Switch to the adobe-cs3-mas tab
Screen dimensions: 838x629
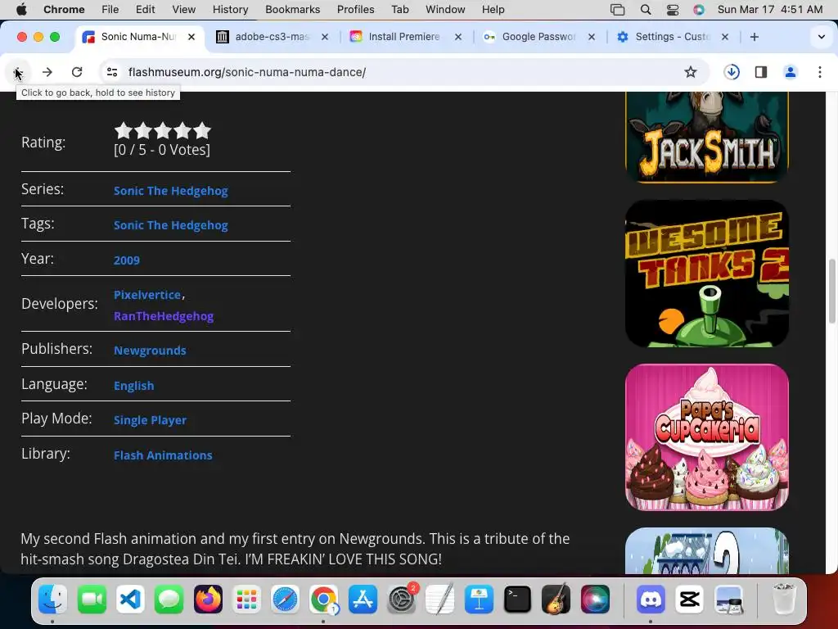(273, 37)
